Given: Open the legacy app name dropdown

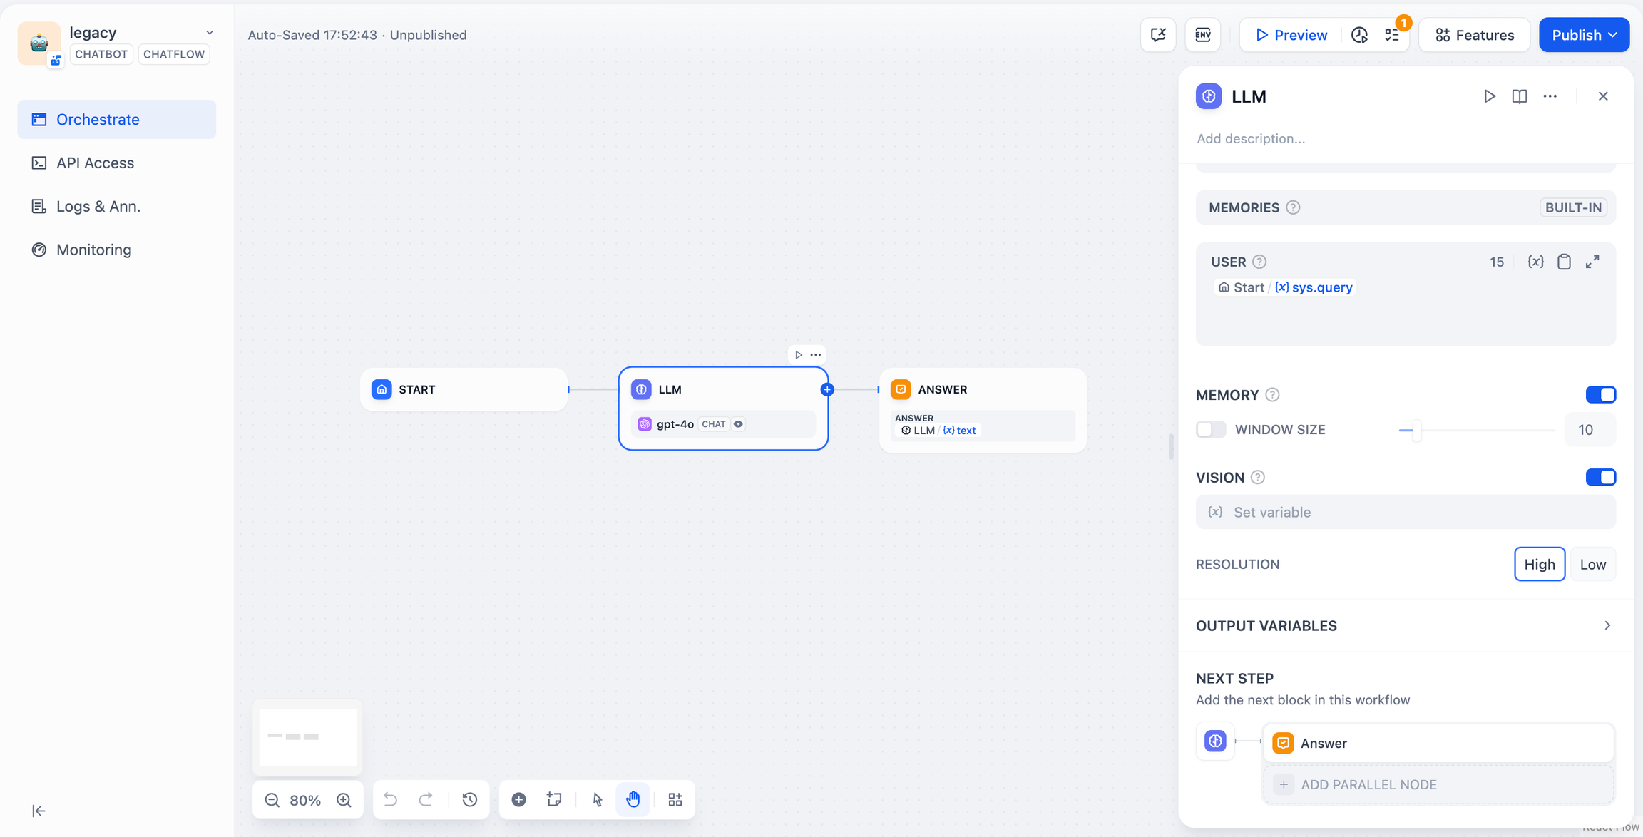Looking at the screenshot, I should tap(209, 33).
